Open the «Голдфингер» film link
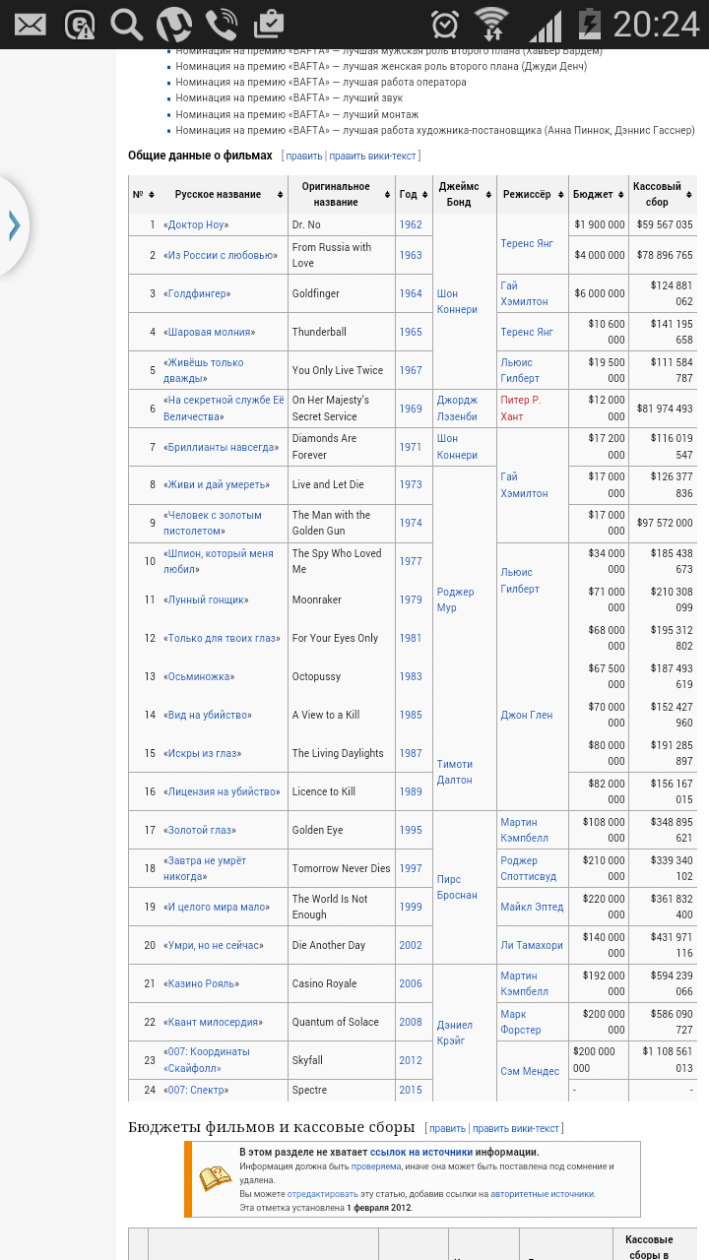Screen dimensions: 709x1260 click(x=197, y=294)
